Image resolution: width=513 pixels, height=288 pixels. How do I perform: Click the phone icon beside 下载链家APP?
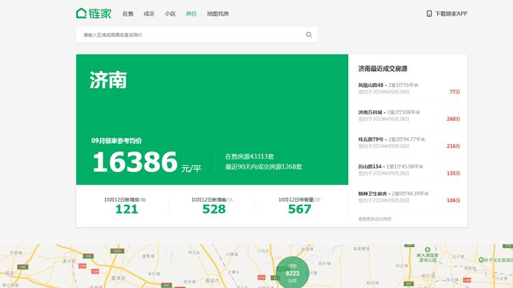pos(429,14)
